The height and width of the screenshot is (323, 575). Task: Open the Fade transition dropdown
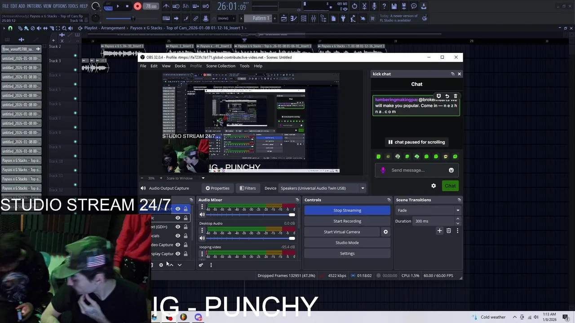pyautogui.click(x=429, y=210)
